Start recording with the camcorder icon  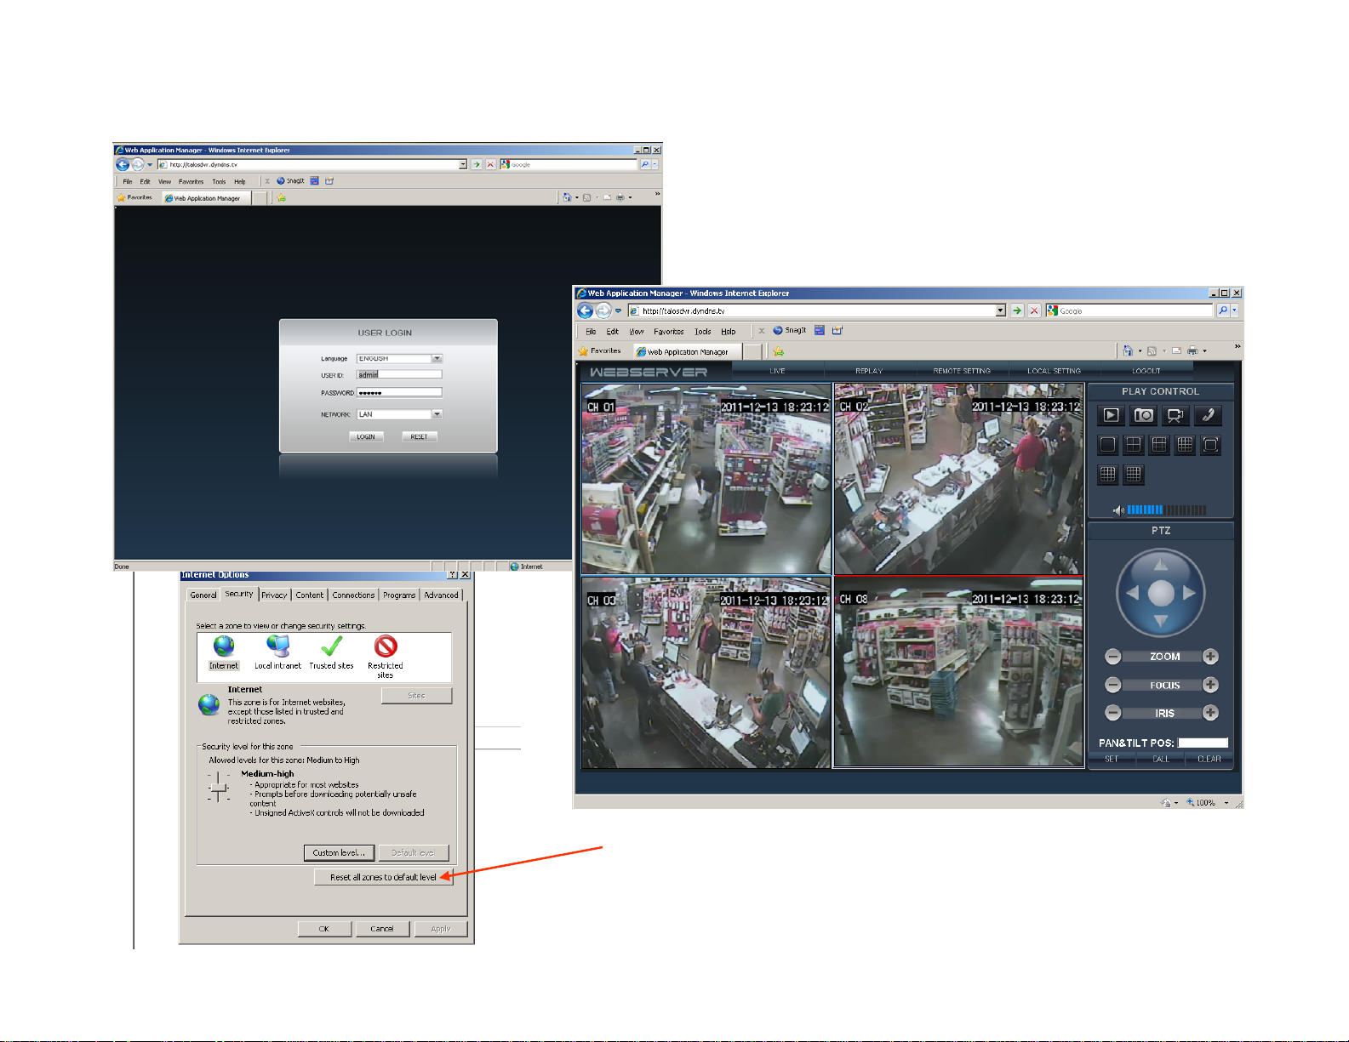coord(1175,415)
